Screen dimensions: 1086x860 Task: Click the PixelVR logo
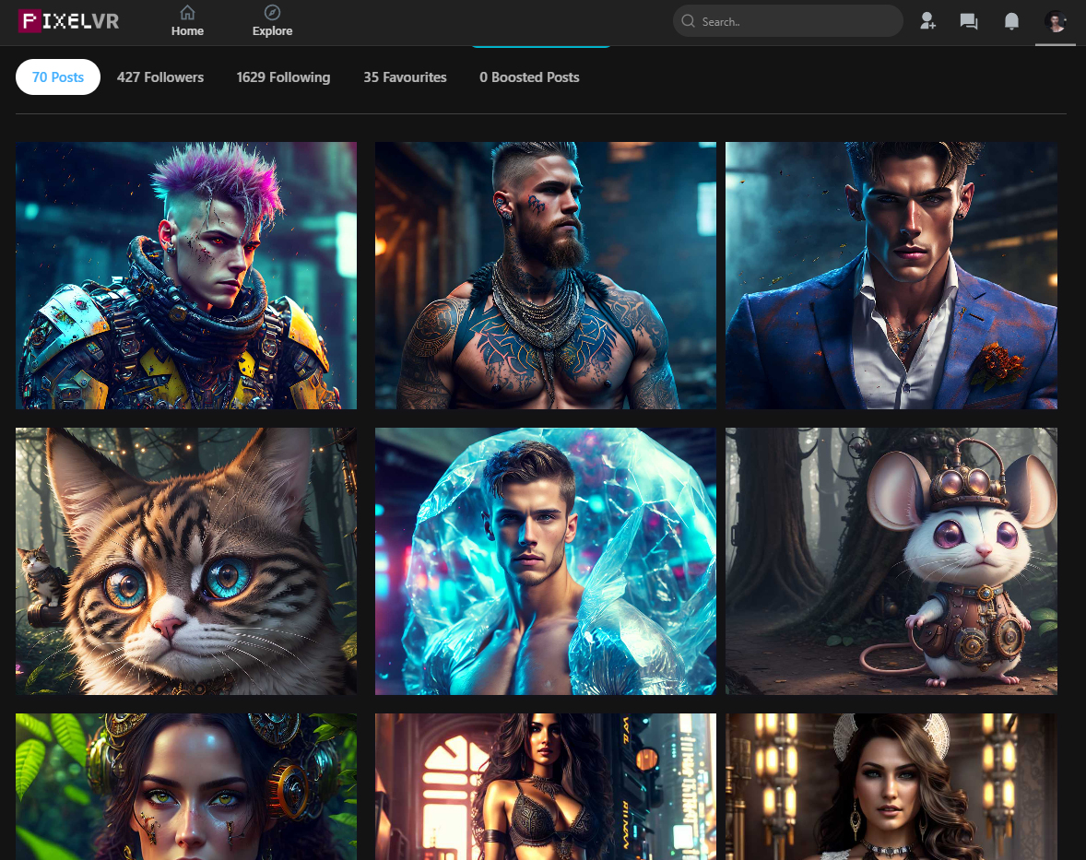pyautogui.click(x=68, y=21)
